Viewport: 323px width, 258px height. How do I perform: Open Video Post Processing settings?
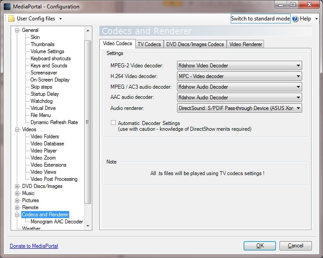54,179
